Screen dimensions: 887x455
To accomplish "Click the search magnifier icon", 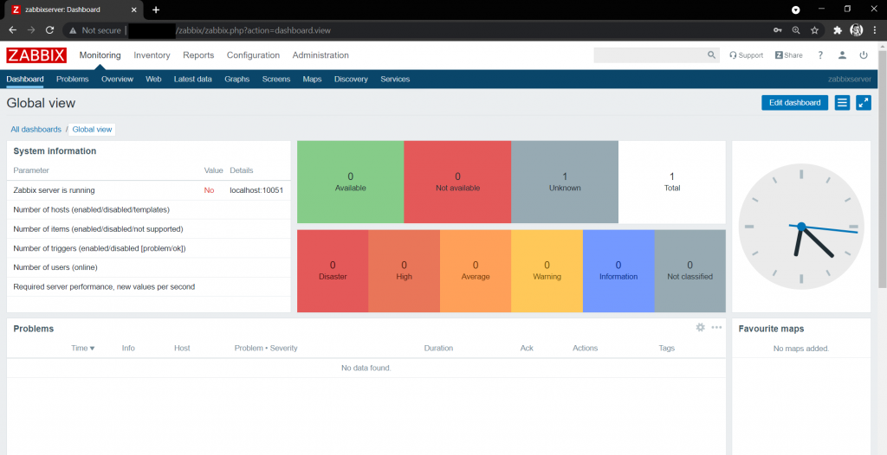I will click(x=712, y=55).
